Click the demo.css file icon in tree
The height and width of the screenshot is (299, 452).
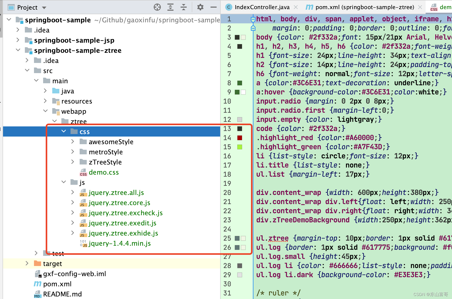click(x=83, y=172)
